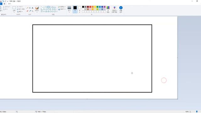Image resolution: width=201 pixels, height=113 pixels.
Task: Click the Redo arrow in title bar
Action: (x=5, y=1)
